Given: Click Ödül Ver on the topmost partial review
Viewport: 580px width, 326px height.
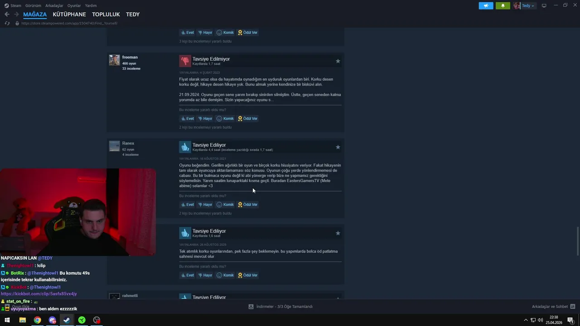Looking at the screenshot, I should coord(248,33).
